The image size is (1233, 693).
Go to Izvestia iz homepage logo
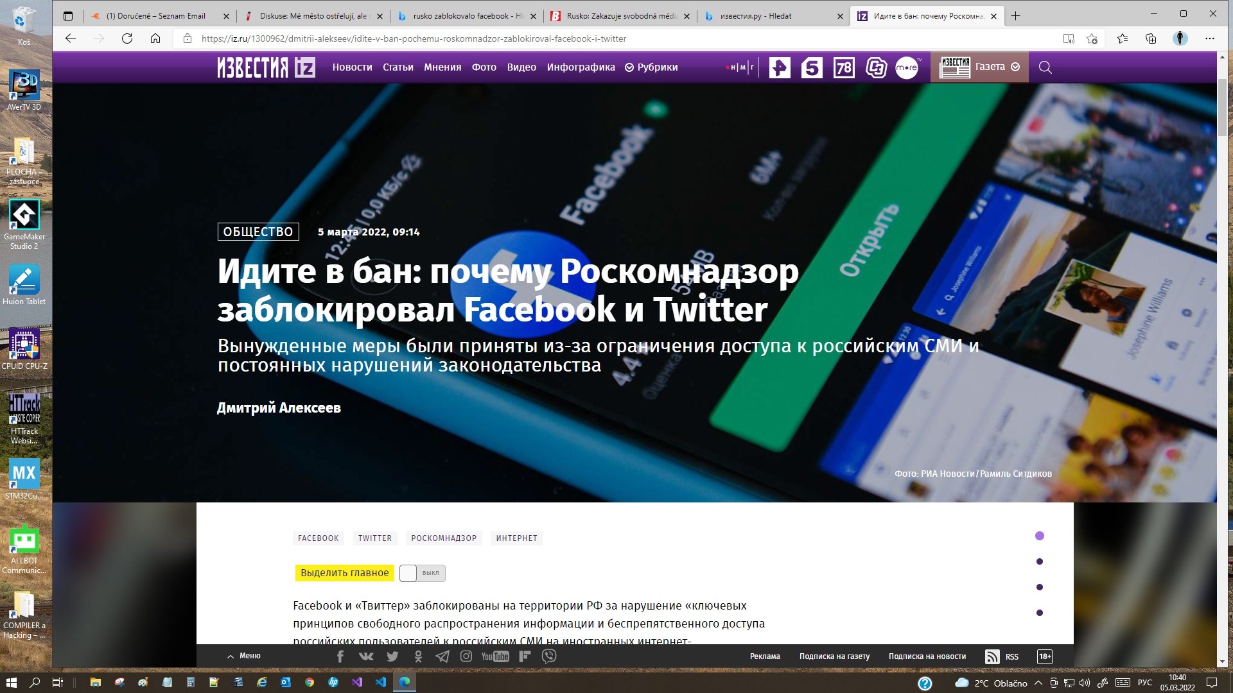tap(266, 67)
